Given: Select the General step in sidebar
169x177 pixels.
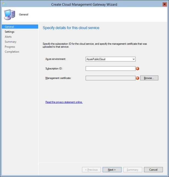Looking at the screenshot, I should 20,27.
